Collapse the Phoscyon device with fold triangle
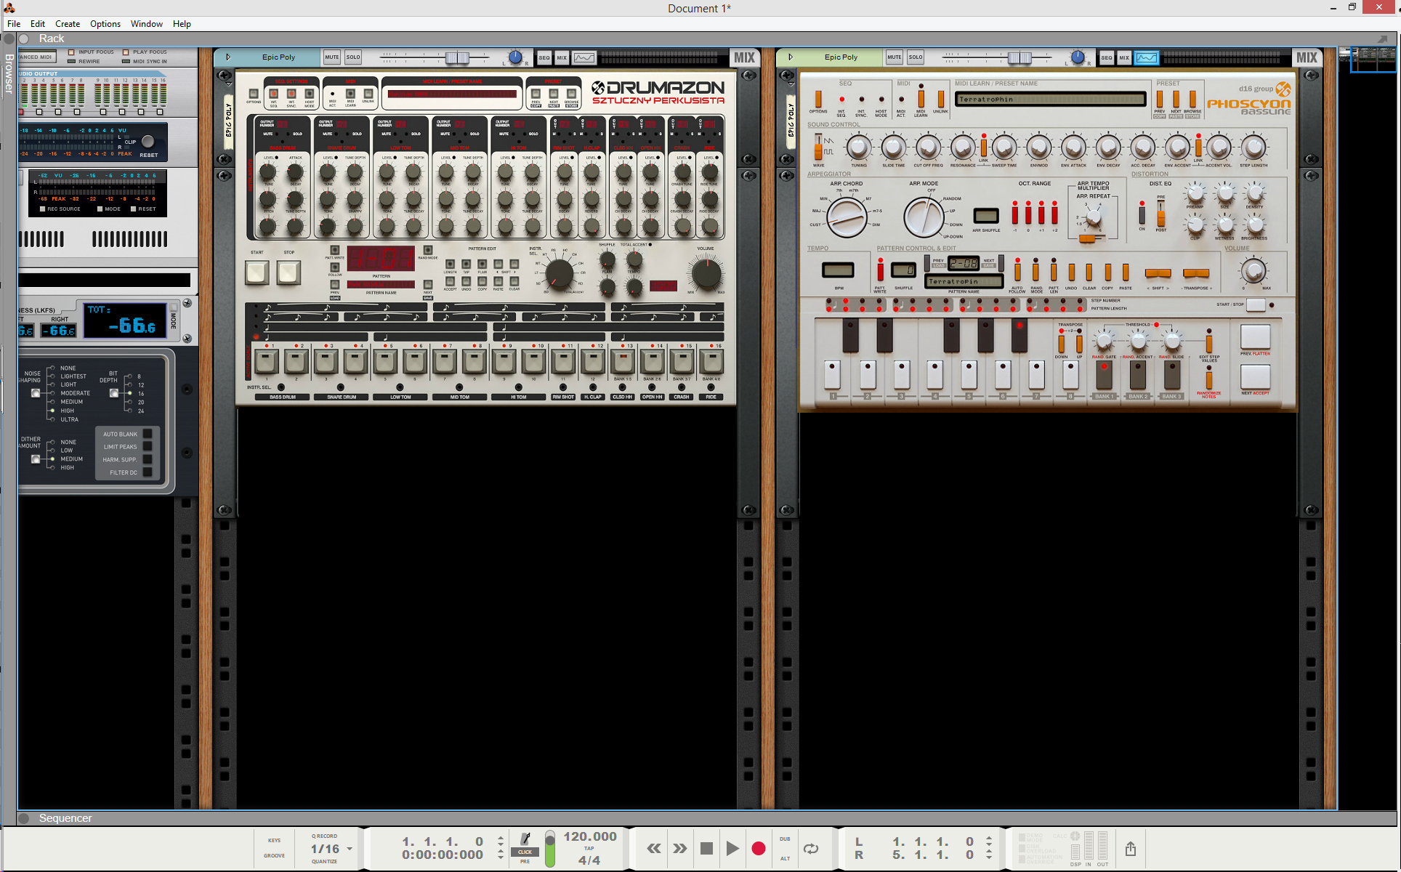Screen dimensions: 1401x872 pyautogui.click(x=790, y=57)
